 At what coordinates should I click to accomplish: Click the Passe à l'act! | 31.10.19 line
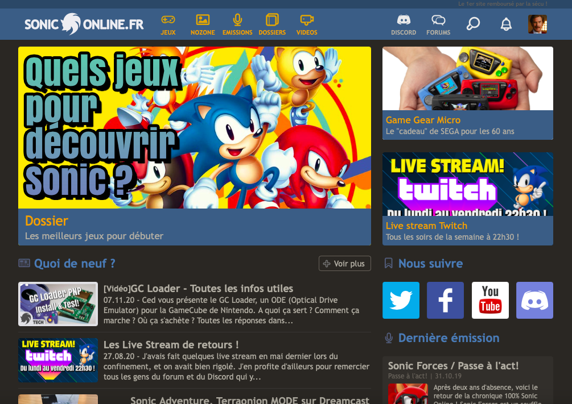(425, 376)
